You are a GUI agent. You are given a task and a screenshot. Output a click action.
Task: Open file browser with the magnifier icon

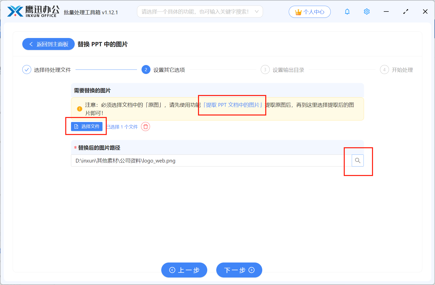click(358, 160)
